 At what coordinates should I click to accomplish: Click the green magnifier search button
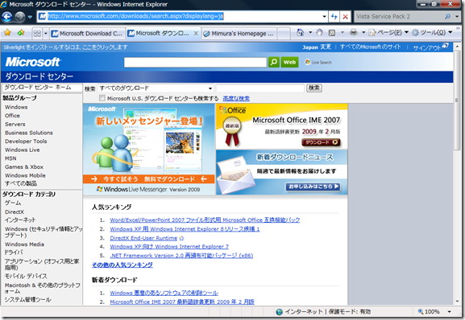pyautogui.click(x=274, y=62)
